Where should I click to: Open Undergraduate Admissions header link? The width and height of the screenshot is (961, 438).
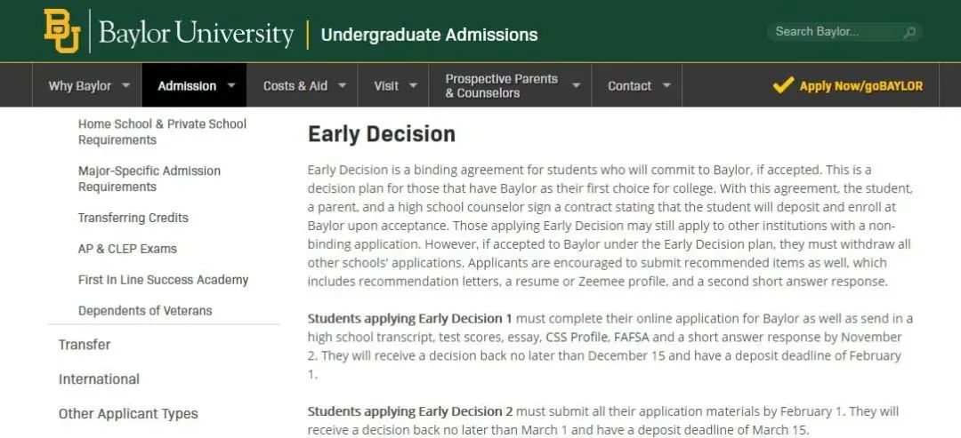(x=429, y=36)
